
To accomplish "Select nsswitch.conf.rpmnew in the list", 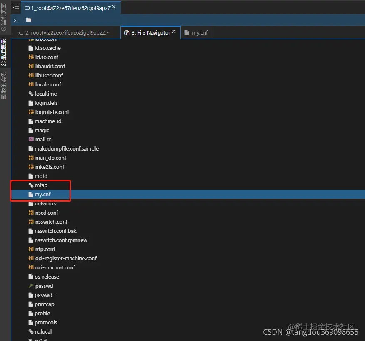I will coord(61,240).
